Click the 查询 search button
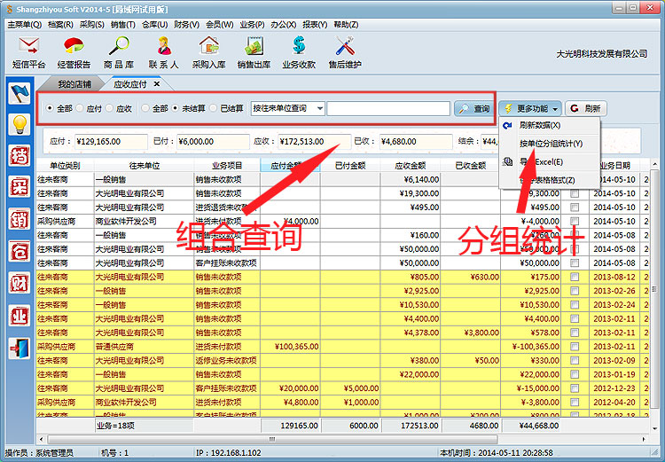Image resolution: width=665 pixels, height=462 pixels. (473, 109)
